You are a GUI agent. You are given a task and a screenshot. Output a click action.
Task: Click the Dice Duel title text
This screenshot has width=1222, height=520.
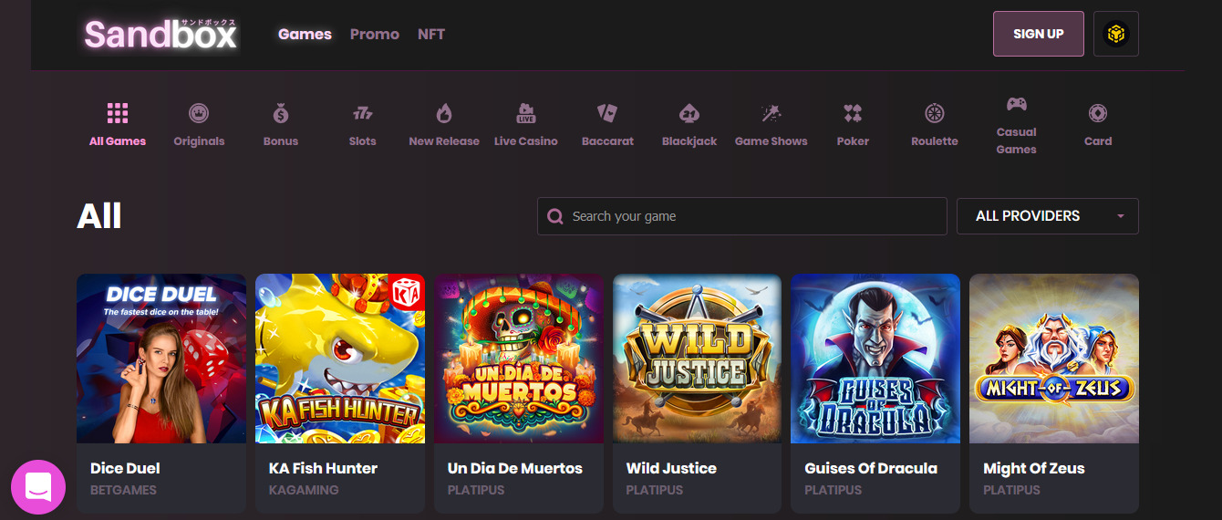tap(125, 468)
